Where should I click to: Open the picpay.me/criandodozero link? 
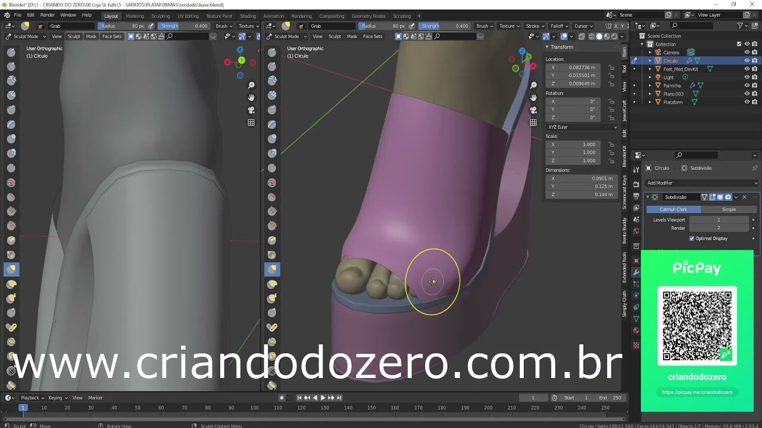pyautogui.click(x=697, y=392)
